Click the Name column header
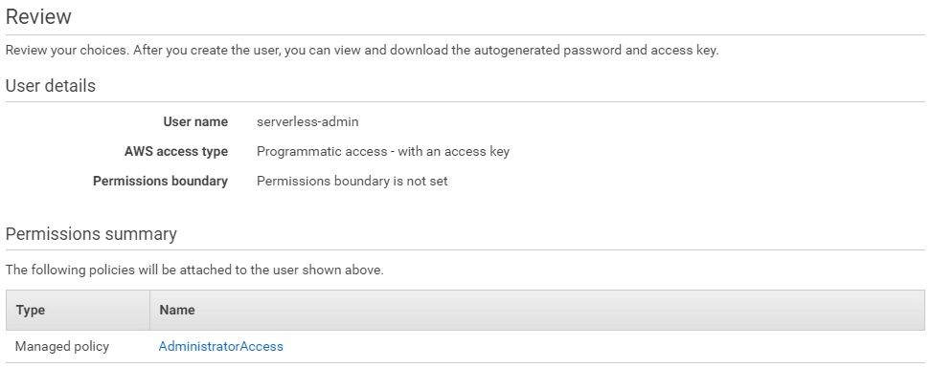Image resolution: width=932 pixels, height=389 pixels. pos(177,310)
